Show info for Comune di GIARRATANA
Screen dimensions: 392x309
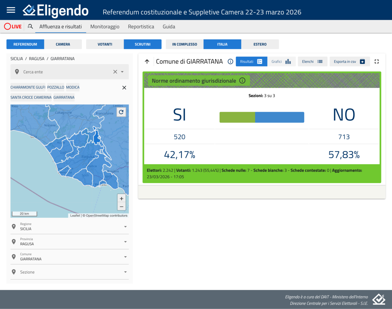pyautogui.click(x=230, y=61)
